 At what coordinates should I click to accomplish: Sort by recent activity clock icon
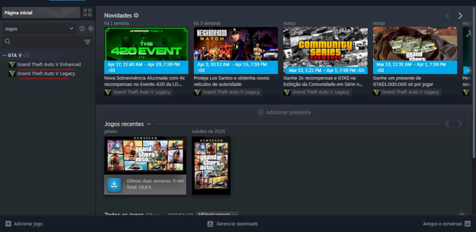[x=82, y=28]
